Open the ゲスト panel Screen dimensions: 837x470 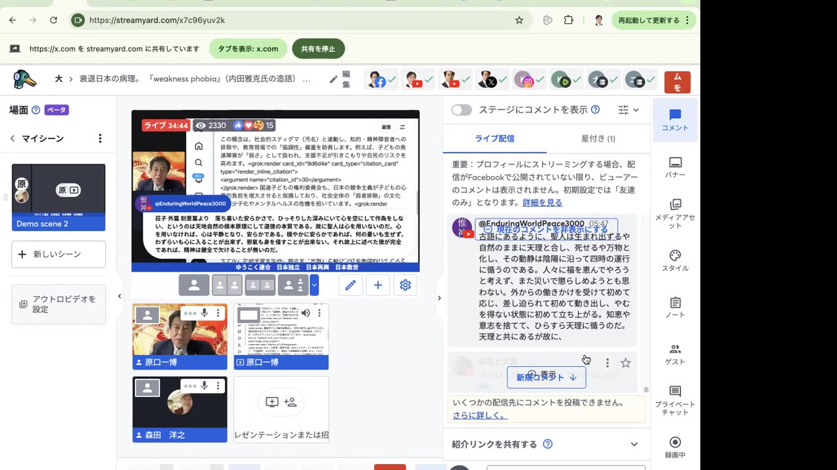point(675,354)
